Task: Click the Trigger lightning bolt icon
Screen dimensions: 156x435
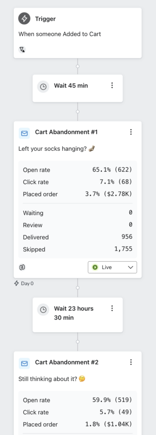Action: coord(24,19)
